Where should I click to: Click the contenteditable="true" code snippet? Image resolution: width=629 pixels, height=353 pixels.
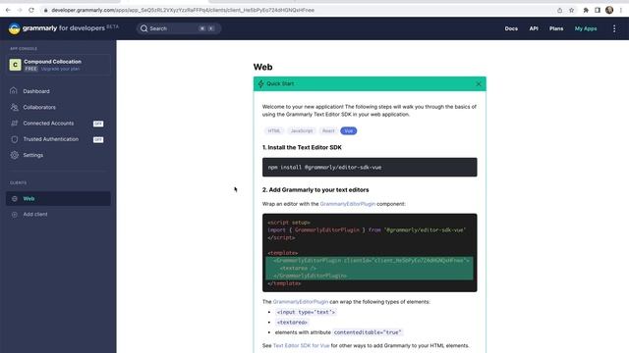pyautogui.click(x=368, y=332)
